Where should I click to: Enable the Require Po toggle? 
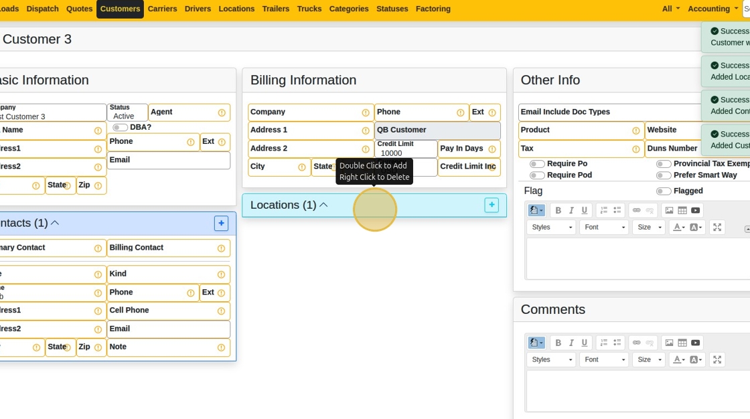click(537, 164)
